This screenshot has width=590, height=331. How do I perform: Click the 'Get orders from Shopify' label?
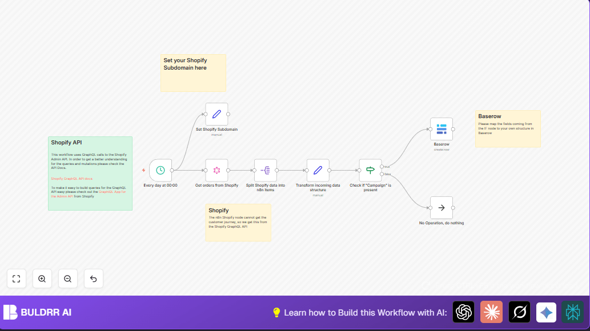click(x=216, y=185)
